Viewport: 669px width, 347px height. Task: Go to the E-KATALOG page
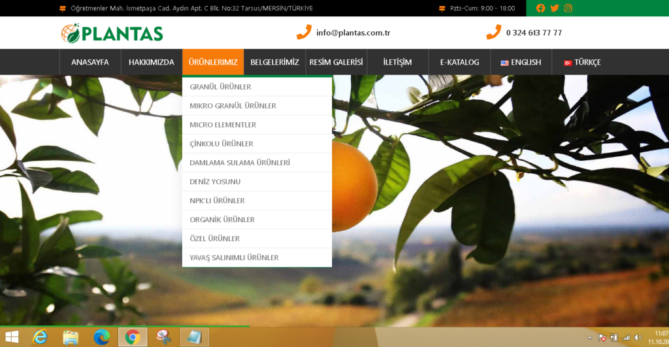[459, 62]
